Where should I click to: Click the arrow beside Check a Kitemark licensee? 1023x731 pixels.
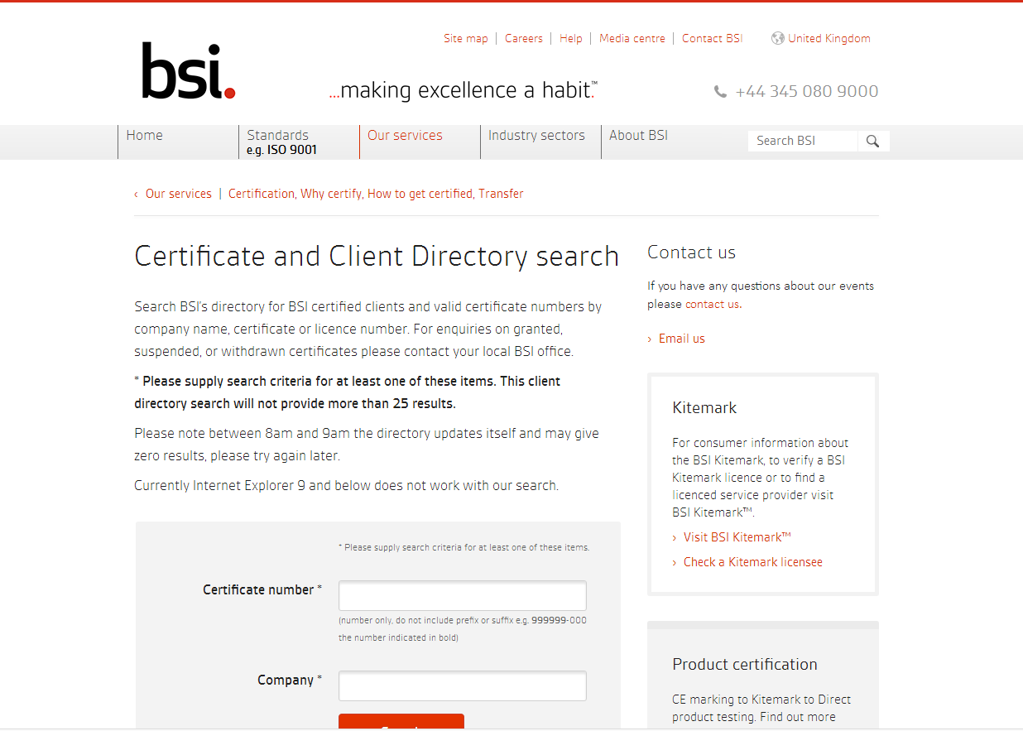[674, 561]
